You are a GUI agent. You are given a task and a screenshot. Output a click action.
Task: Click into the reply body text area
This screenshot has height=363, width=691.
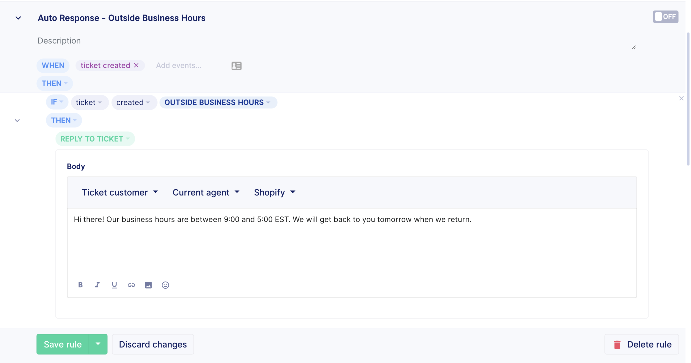(x=352, y=241)
